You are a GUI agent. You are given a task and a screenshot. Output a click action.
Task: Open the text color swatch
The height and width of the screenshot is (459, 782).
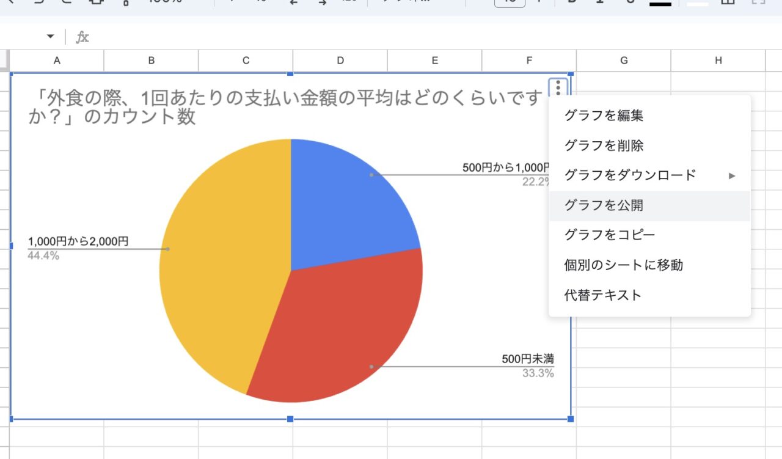[x=660, y=3]
